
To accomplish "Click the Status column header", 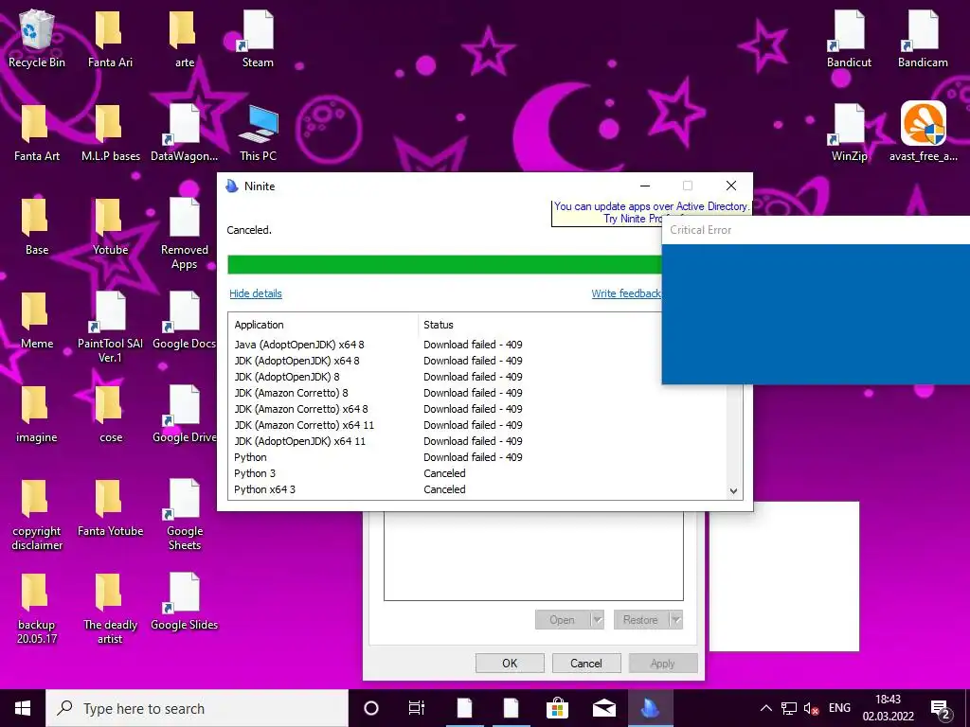I will [x=438, y=325].
